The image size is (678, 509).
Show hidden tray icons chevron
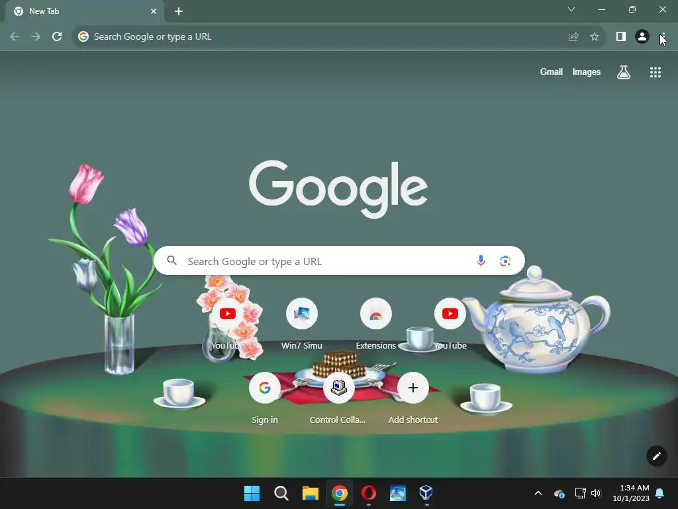[x=538, y=493]
